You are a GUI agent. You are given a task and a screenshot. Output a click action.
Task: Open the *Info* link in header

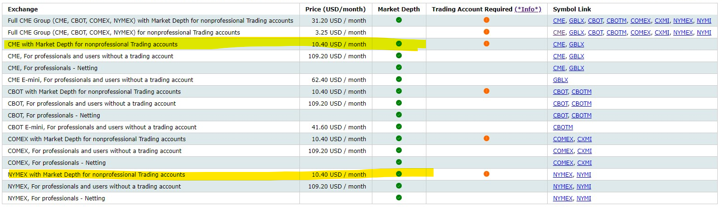coord(528,9)
